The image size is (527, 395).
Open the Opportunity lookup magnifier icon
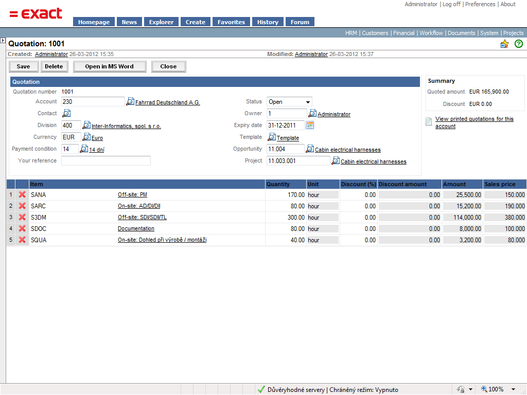[309, 149]
